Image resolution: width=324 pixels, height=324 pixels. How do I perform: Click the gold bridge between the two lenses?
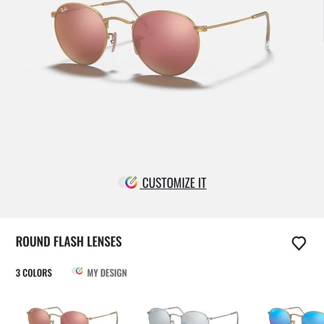click(120, 21)
